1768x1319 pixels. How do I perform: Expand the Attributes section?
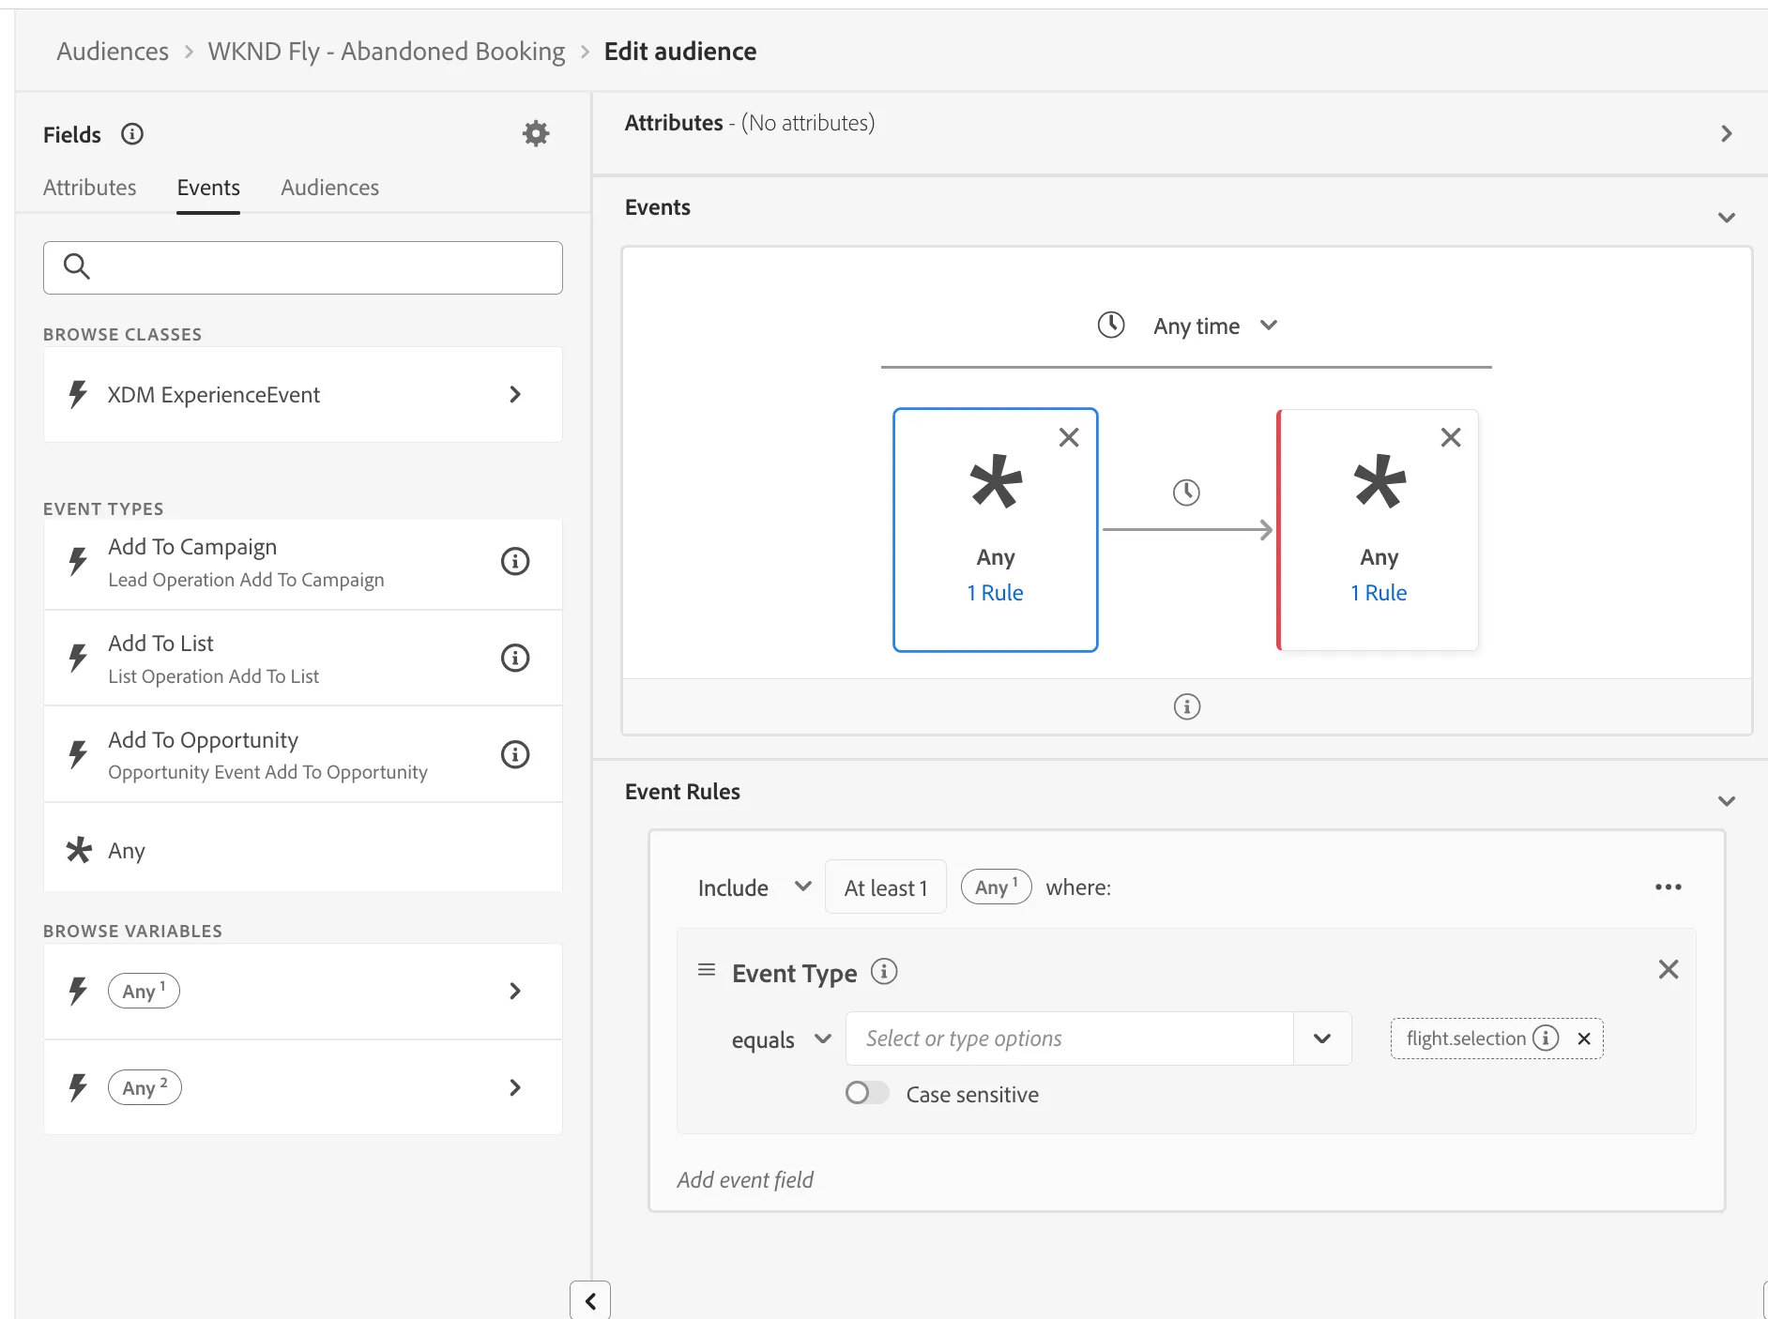[1727, 134]
